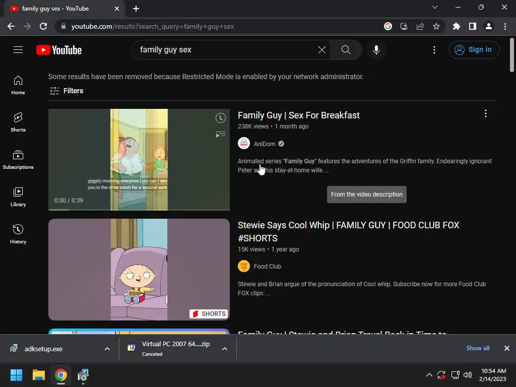This screenshot has width=516, height=387.
Task: Open AniDom channel avatar
Action: coord(244,144)
